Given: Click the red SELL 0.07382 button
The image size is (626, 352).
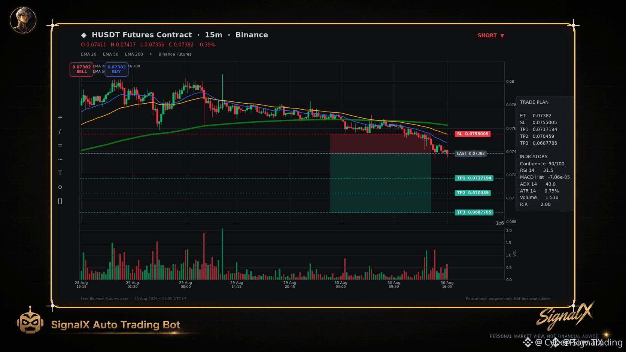Looking at the screenshot, I should pyautogui.click(x=82, y=69).
